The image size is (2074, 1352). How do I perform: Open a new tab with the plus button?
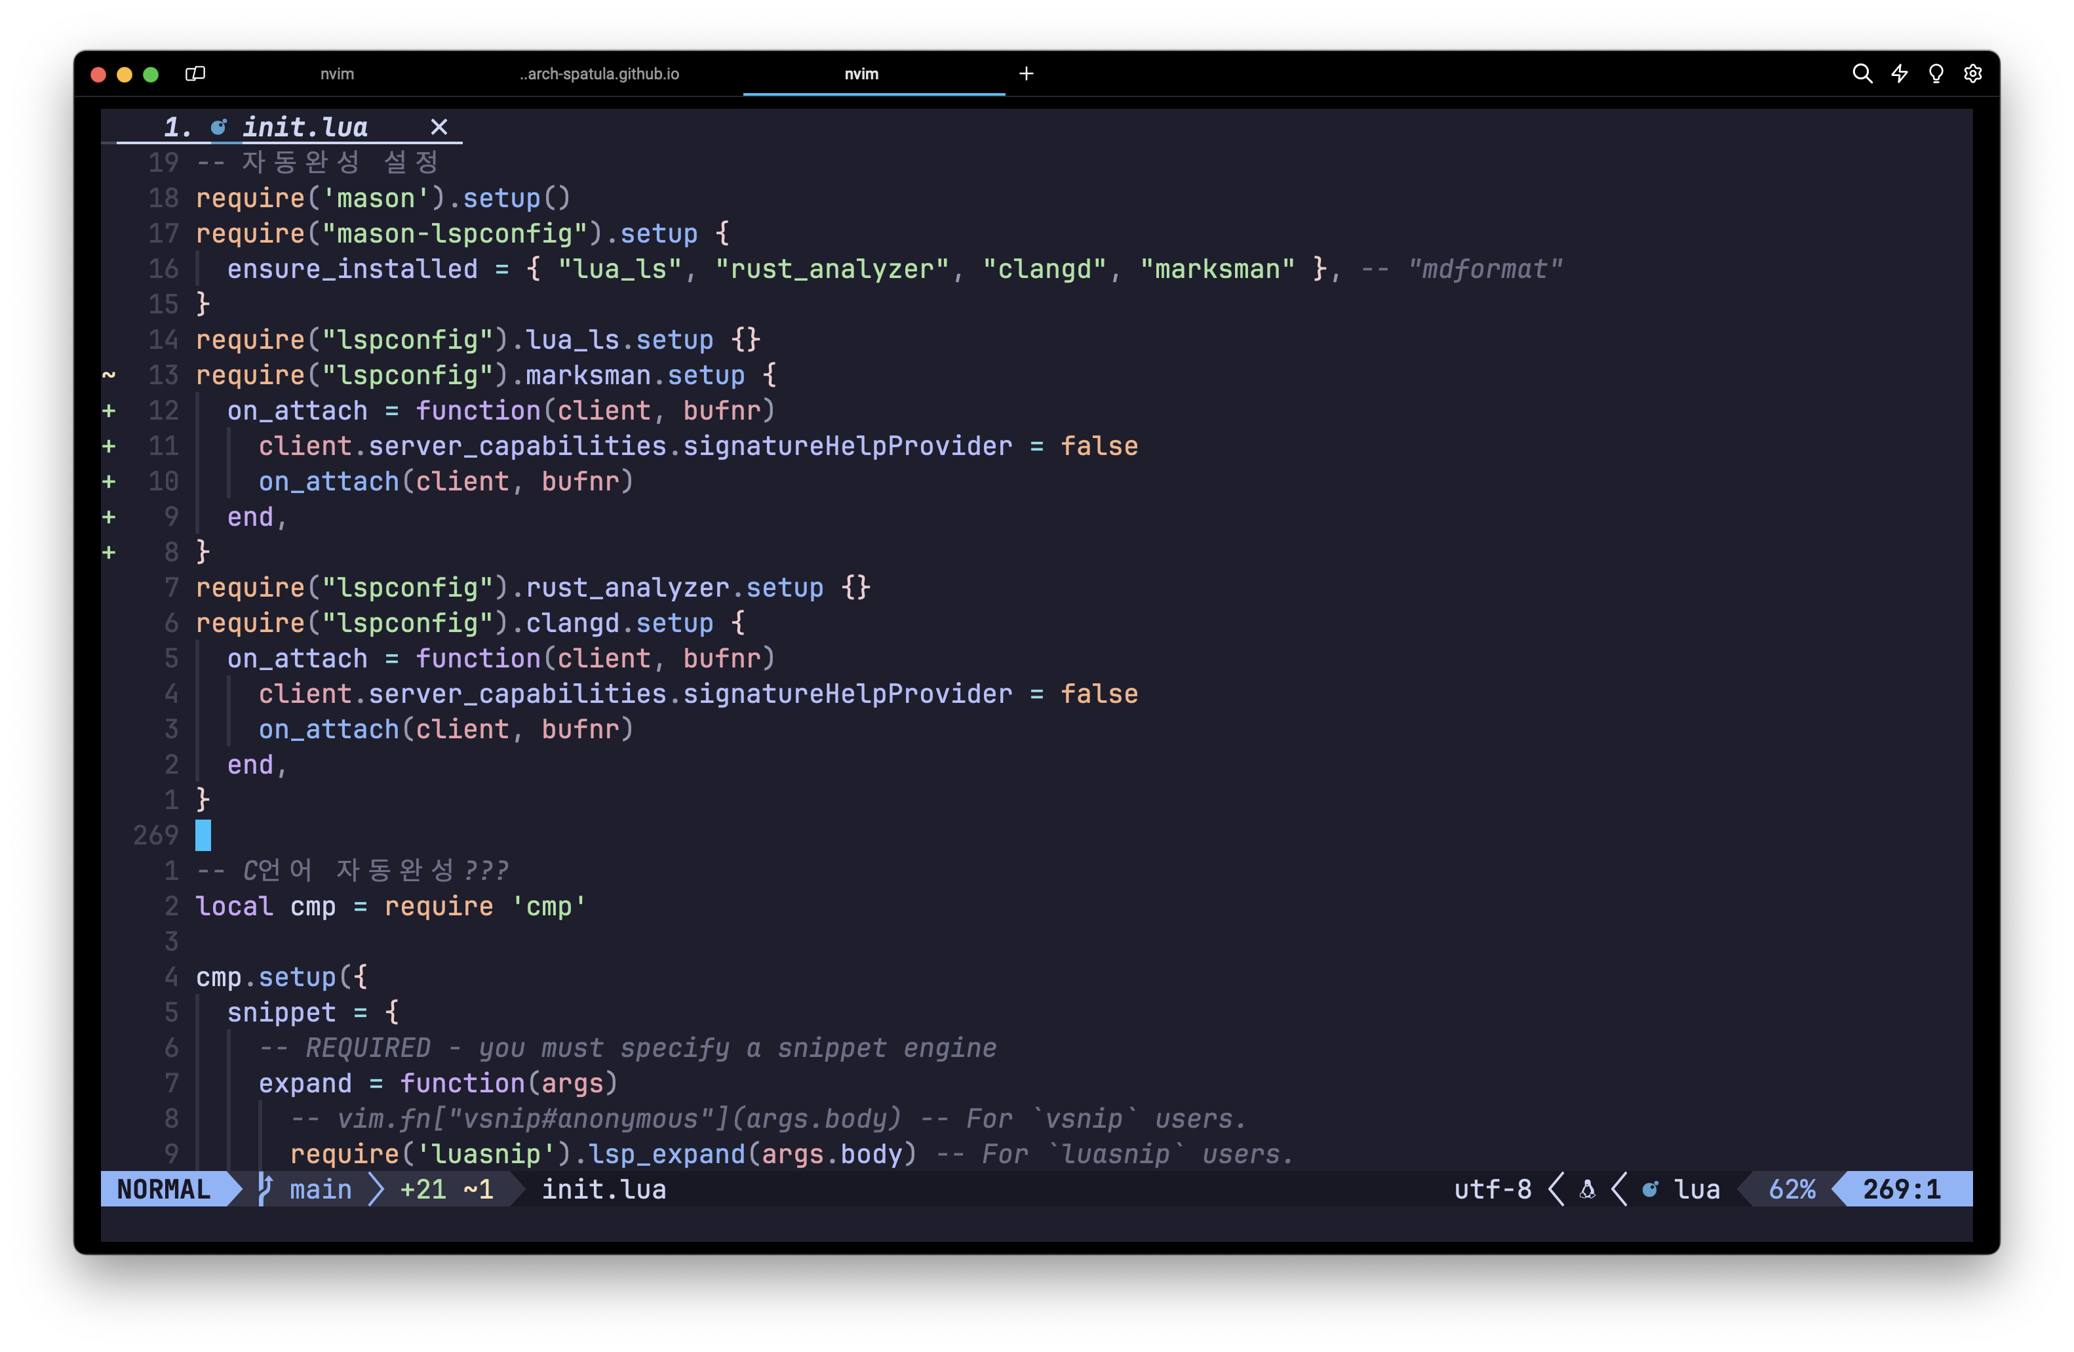1026,74
